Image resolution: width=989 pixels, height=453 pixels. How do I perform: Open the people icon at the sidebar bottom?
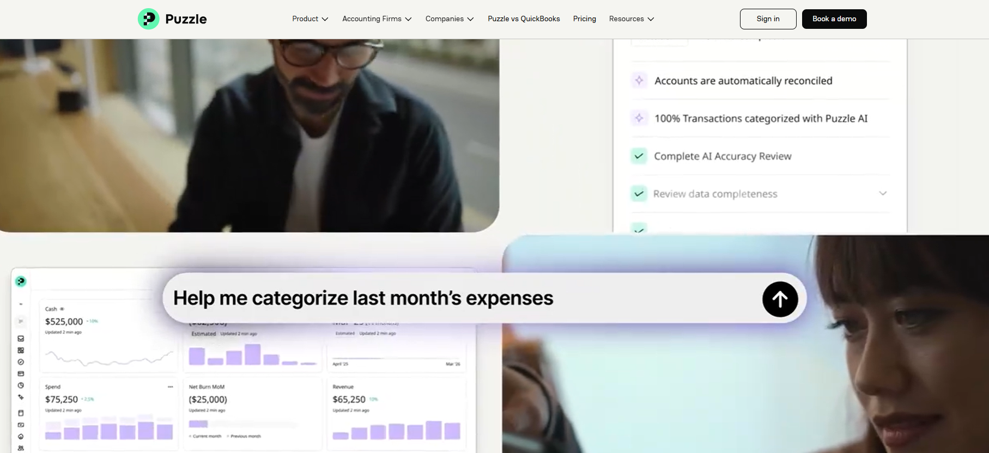21,448
